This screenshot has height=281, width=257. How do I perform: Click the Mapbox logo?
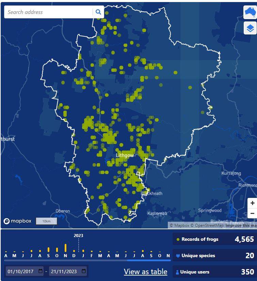[17, 221]
